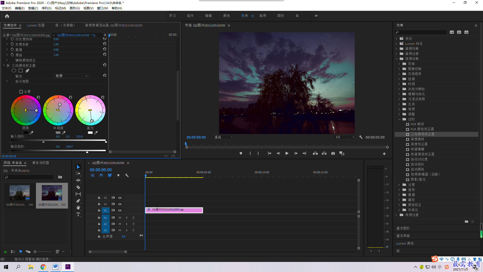Open the 文件(F) menu

click(7, 8)
